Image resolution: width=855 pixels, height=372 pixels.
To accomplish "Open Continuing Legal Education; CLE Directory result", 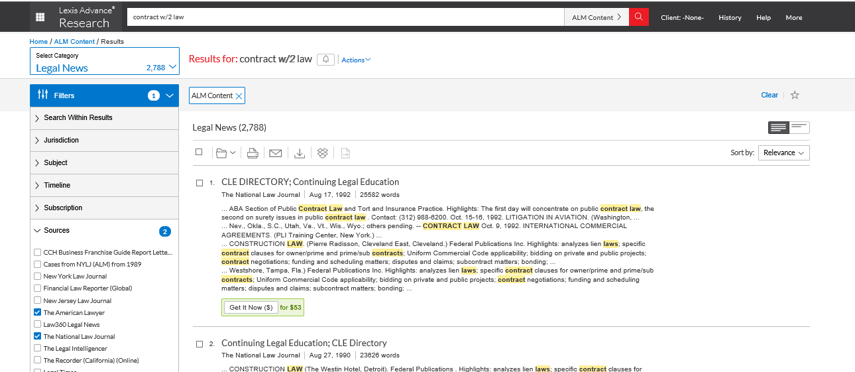I will pos(304,343).
